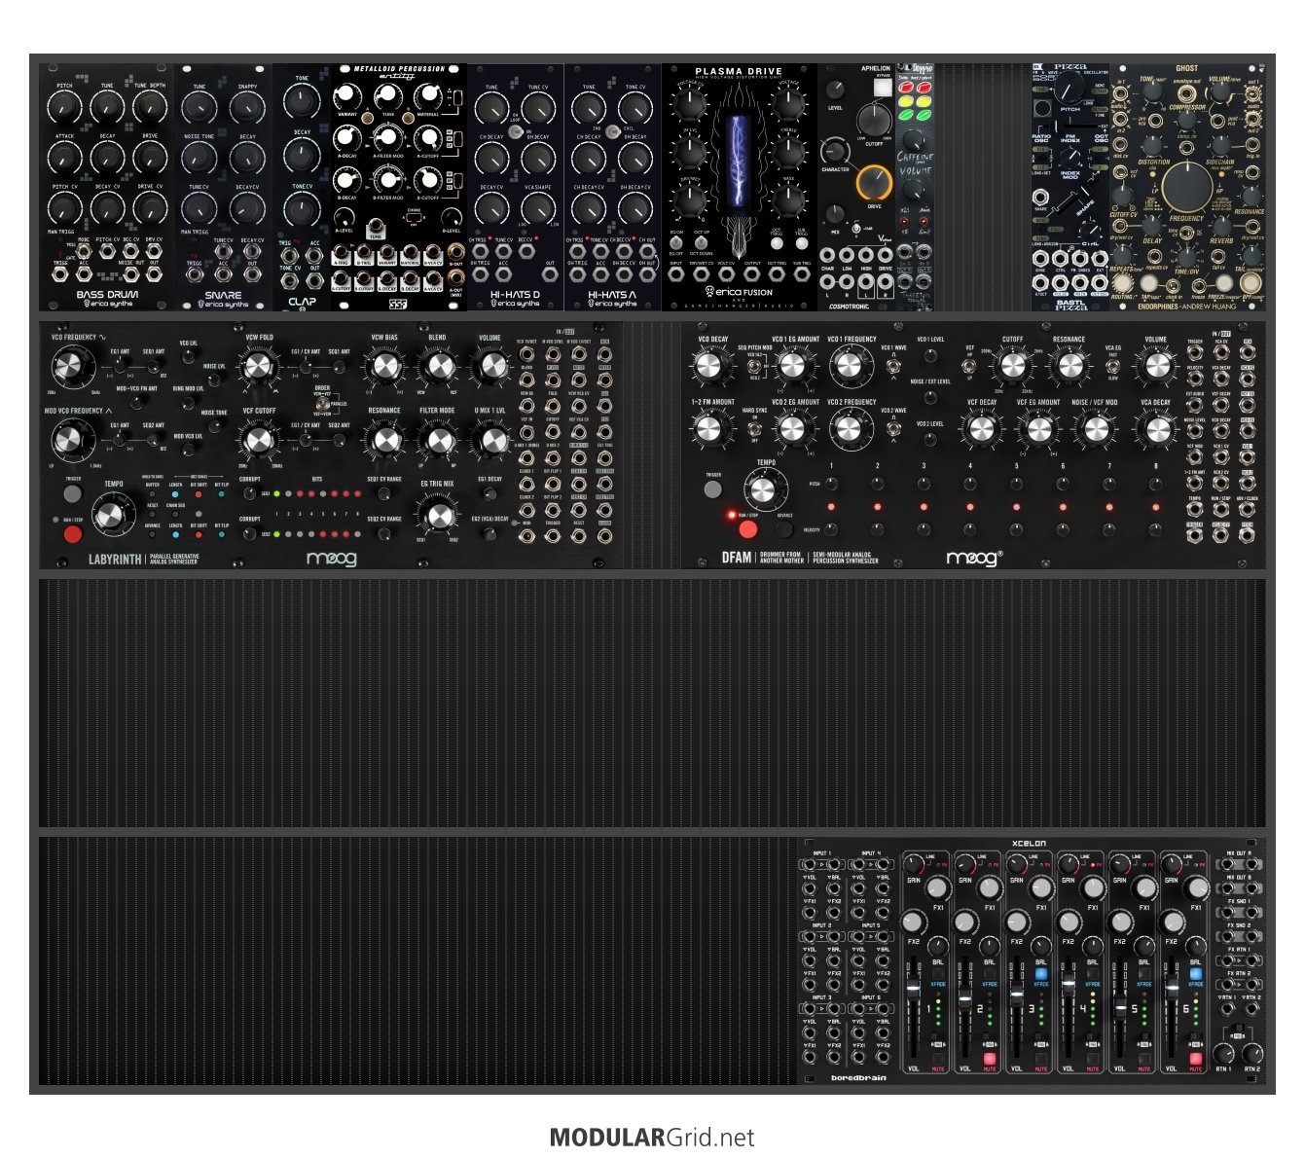
Task: Toggle the blue XFADE button on Xcelon channel 3
Action: pyautogui.click(x=1041, y=973)
